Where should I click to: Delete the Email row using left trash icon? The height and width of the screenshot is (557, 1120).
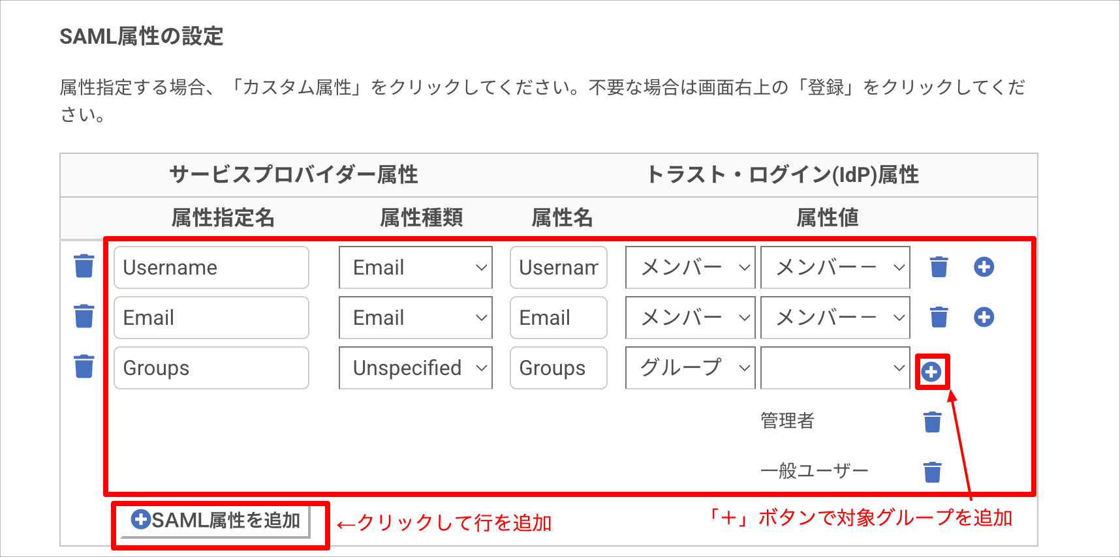[84, 316]
